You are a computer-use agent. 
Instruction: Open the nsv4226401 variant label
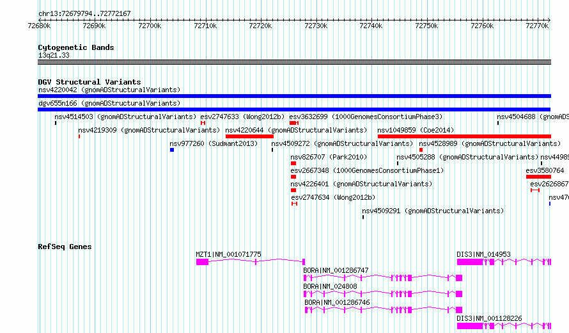click(361, 184)
